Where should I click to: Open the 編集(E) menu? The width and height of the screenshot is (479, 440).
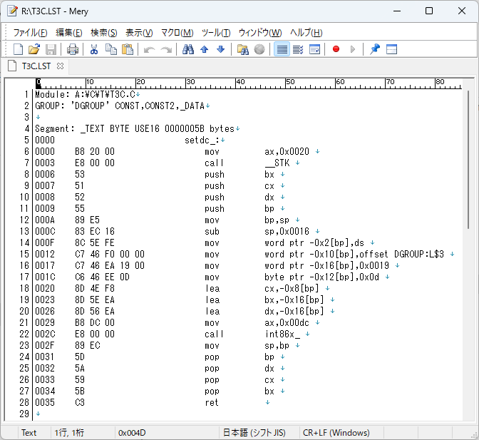pos(69,32)
